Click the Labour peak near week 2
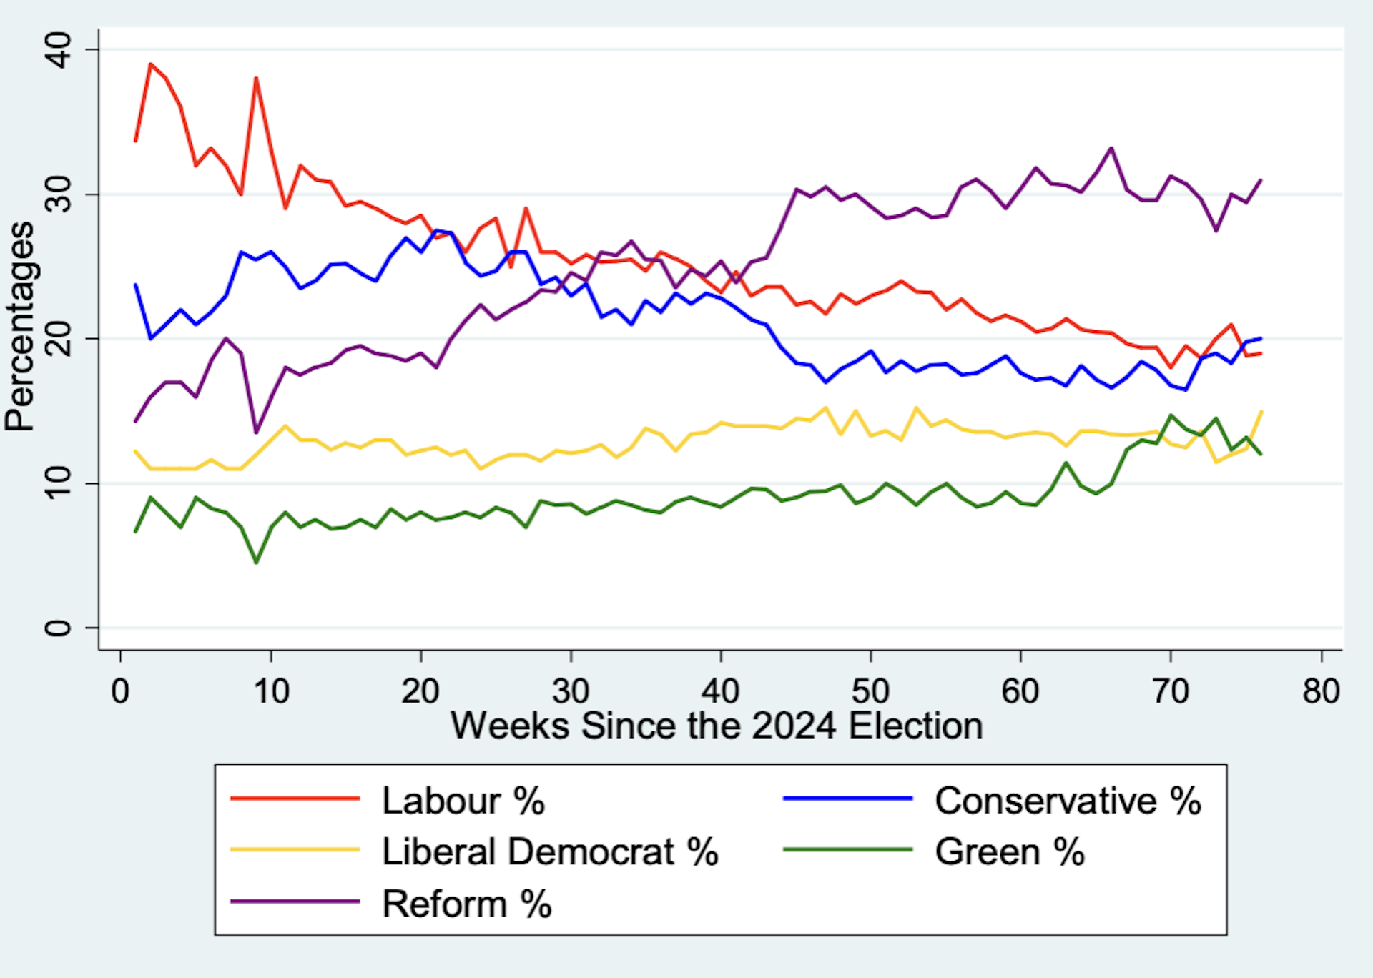 pyautogui.click(x=150, y=64)
